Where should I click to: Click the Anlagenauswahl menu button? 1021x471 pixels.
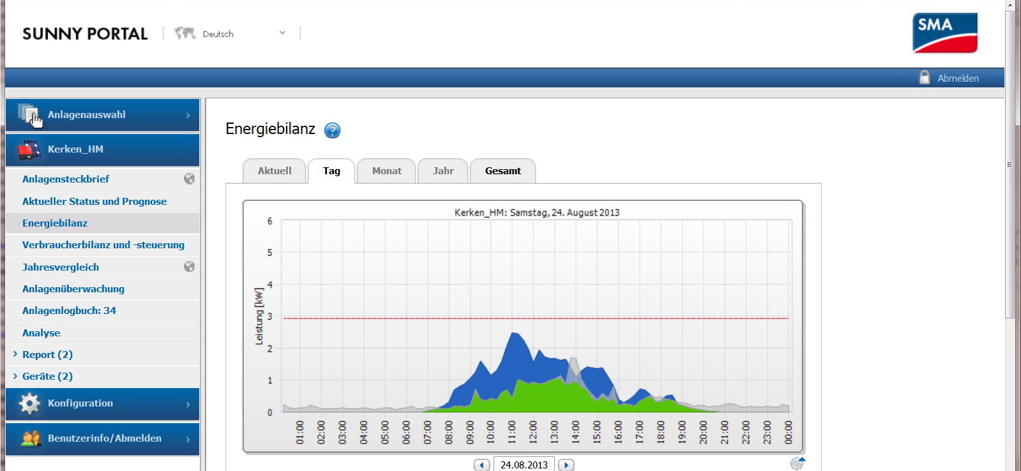[102, 115]
